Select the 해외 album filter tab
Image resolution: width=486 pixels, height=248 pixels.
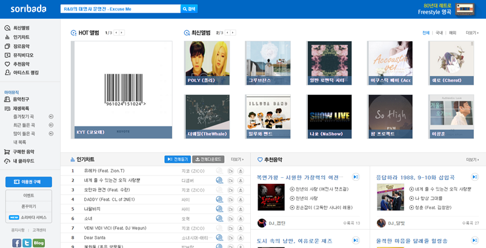click(453, 33)
